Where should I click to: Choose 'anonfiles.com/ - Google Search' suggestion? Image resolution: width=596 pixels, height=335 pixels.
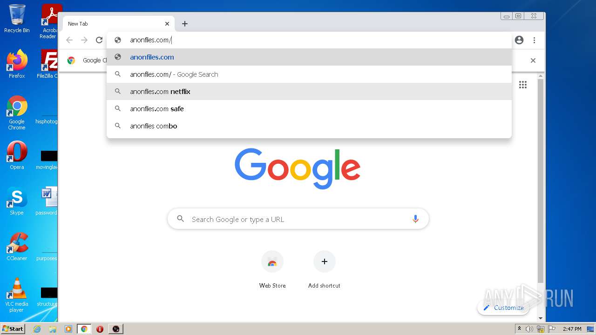click(x=309, y=74)
